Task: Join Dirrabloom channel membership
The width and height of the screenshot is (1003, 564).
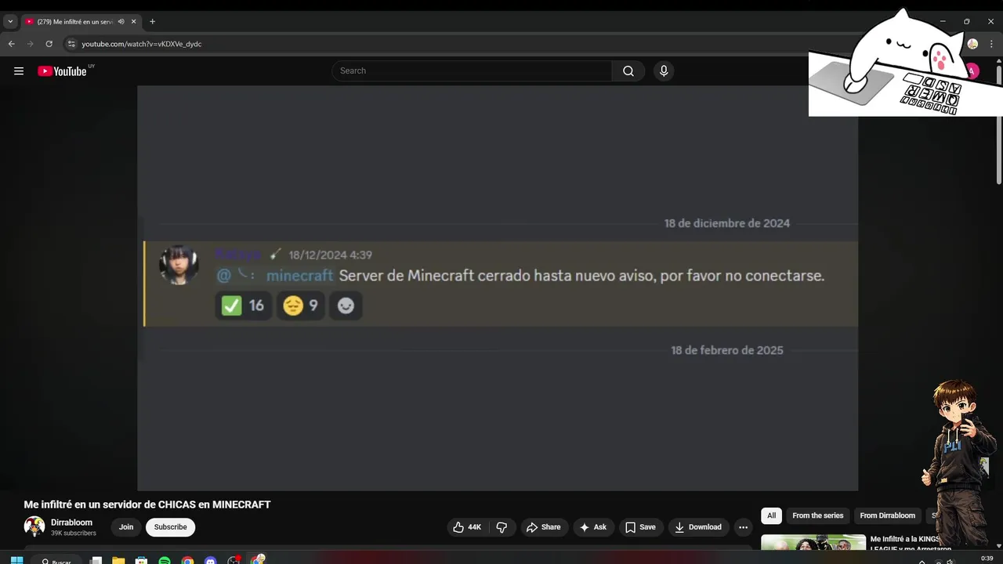Action: 126,527
